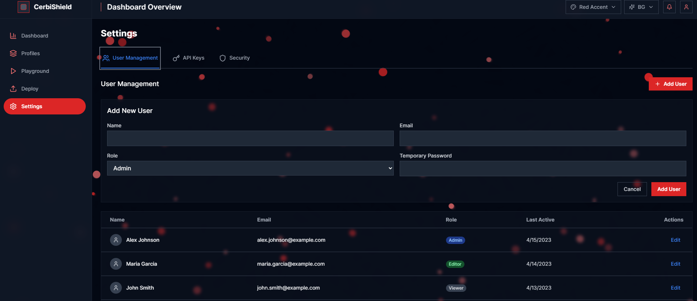The width and height of the screenshot is (697, 301).
Task: Focus the Temporary Password field
Action: tap(543, 169)
